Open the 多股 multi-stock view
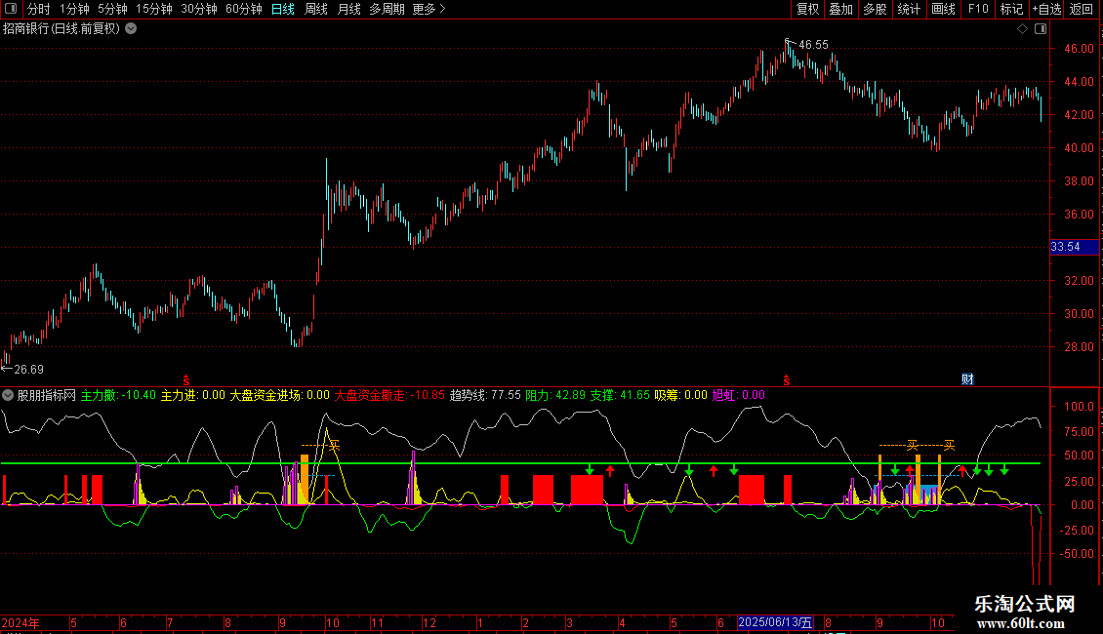1103x634 pixels. pyautogui.click(x=875, y=9)
